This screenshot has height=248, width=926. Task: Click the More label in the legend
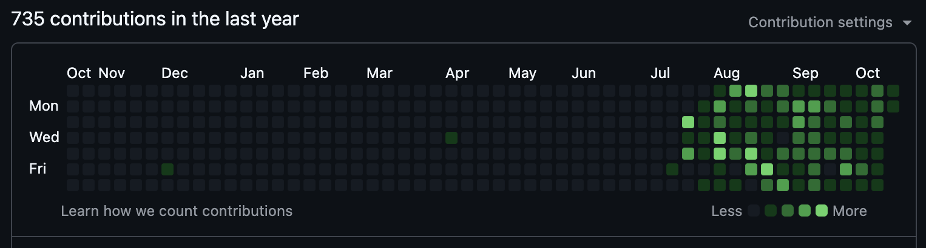pyautogui.click(x=850, y=211)
